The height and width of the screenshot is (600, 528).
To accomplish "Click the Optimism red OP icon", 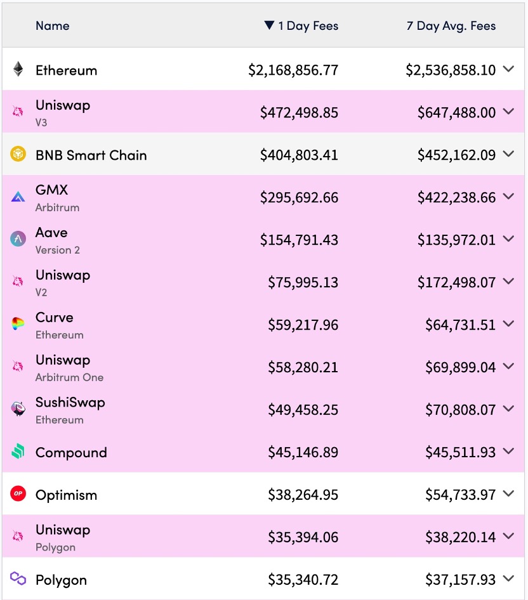I will pyautogui.click(x=18, y=495).
